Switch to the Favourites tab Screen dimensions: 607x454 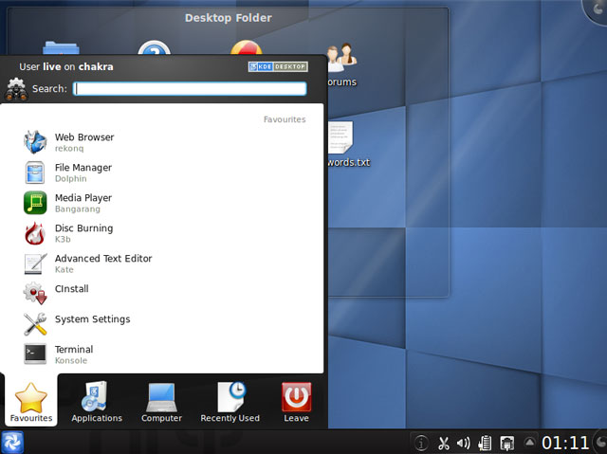31,402
